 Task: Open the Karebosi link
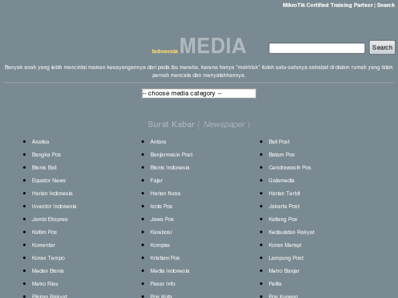coord(161,232)
